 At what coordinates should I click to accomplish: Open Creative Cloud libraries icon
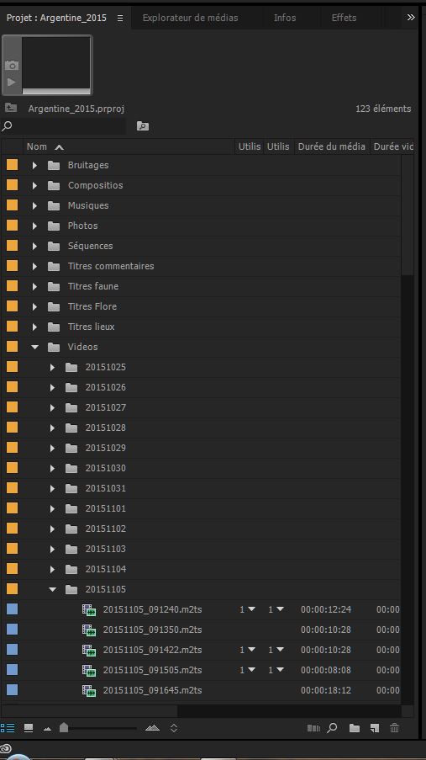[6, 749]
